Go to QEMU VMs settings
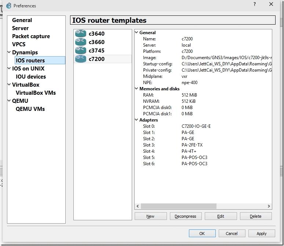This screenshot has width=284, height=246. tap(30, 109)
